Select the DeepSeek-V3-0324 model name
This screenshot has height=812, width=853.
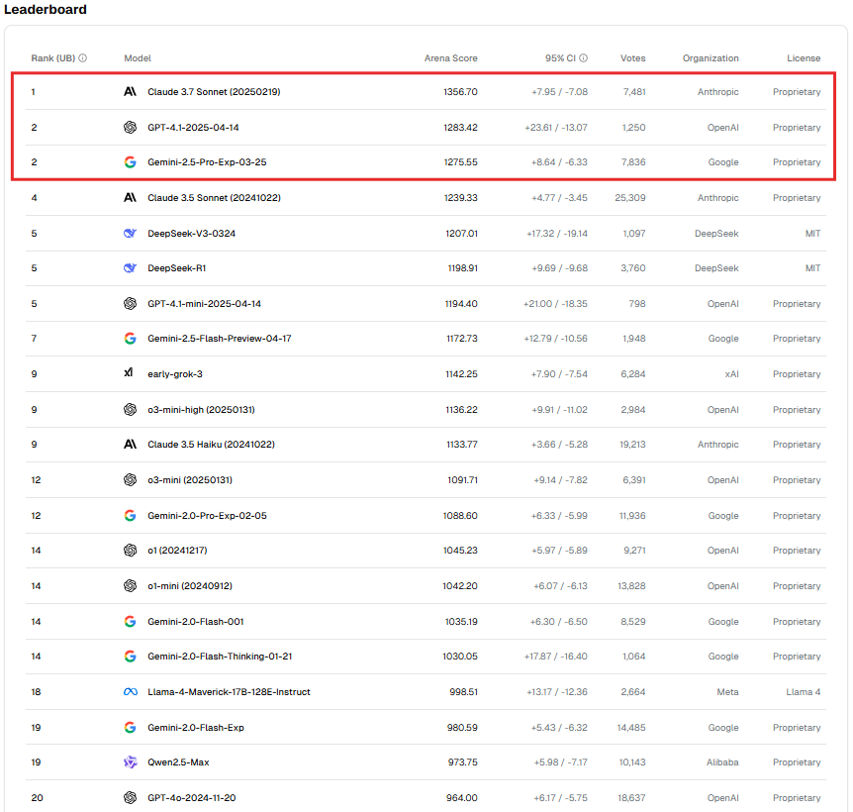(x=192, y=234)
